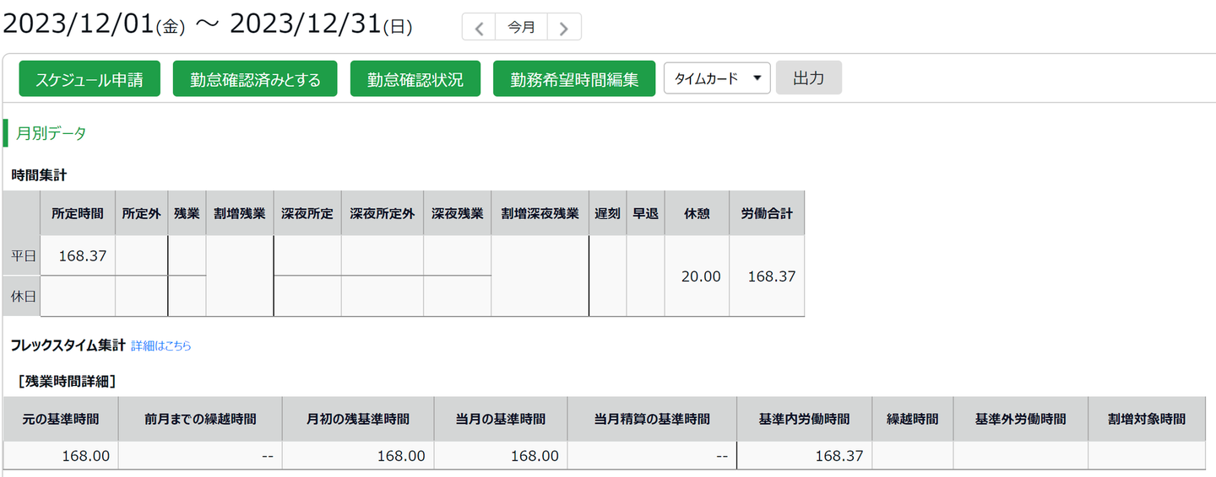Expand the タイムカード dropdown
1216x477 pixels.
click(x=717, y=78)
